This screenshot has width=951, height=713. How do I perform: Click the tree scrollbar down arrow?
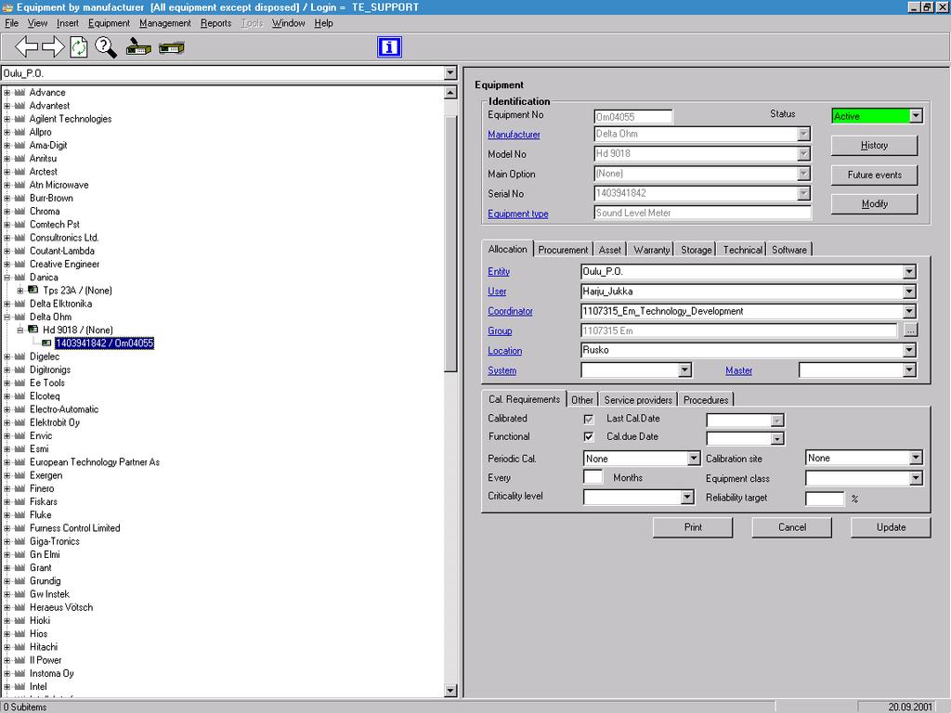point(450,690)
